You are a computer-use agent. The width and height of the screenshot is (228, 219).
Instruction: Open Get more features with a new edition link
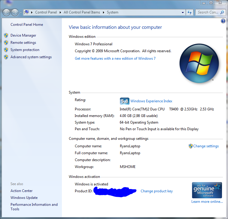point(115,58)
